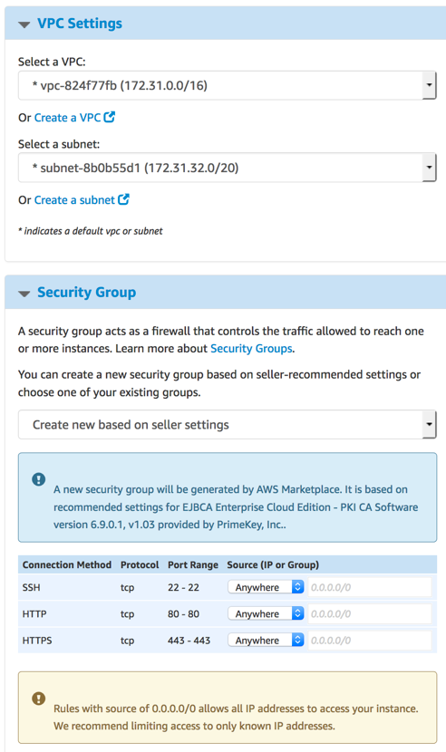Click the external link icon beside Create a subnet

(124, 199)
